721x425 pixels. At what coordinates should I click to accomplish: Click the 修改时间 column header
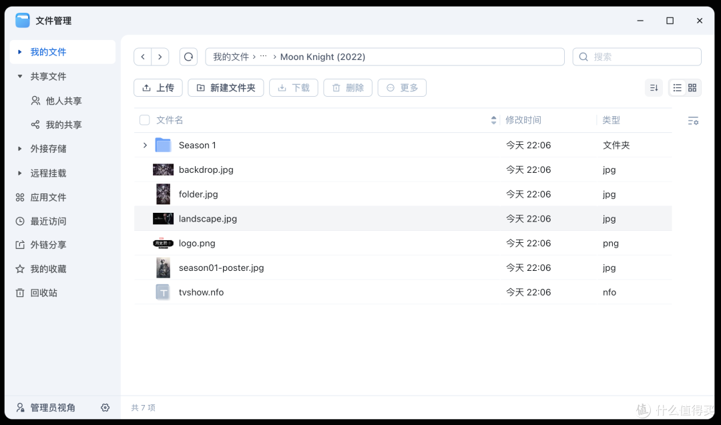tap(523, 120)
